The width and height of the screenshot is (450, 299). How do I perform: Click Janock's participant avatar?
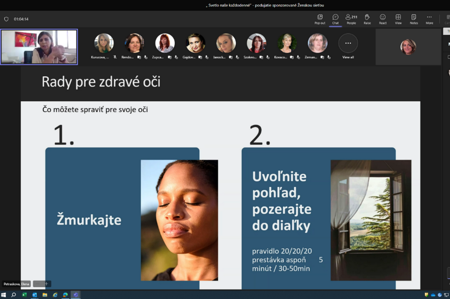pyautogui.click(x=226, y=43)
